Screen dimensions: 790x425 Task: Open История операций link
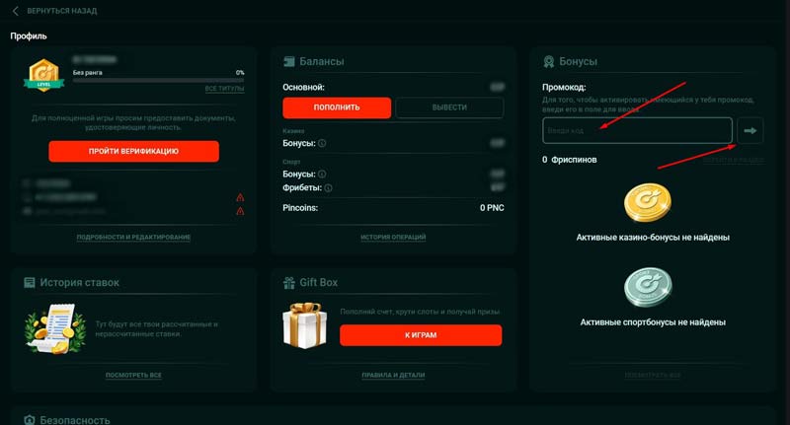click(x=393, y=237)
